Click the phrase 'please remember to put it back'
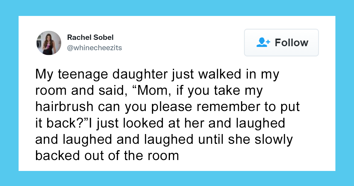Screen dimensions: 354x186 point(224,107)
